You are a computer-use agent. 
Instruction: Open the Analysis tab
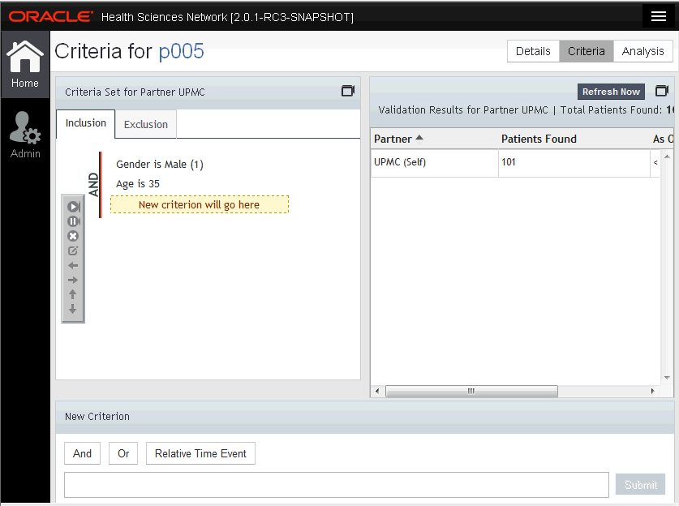[643, 51]
